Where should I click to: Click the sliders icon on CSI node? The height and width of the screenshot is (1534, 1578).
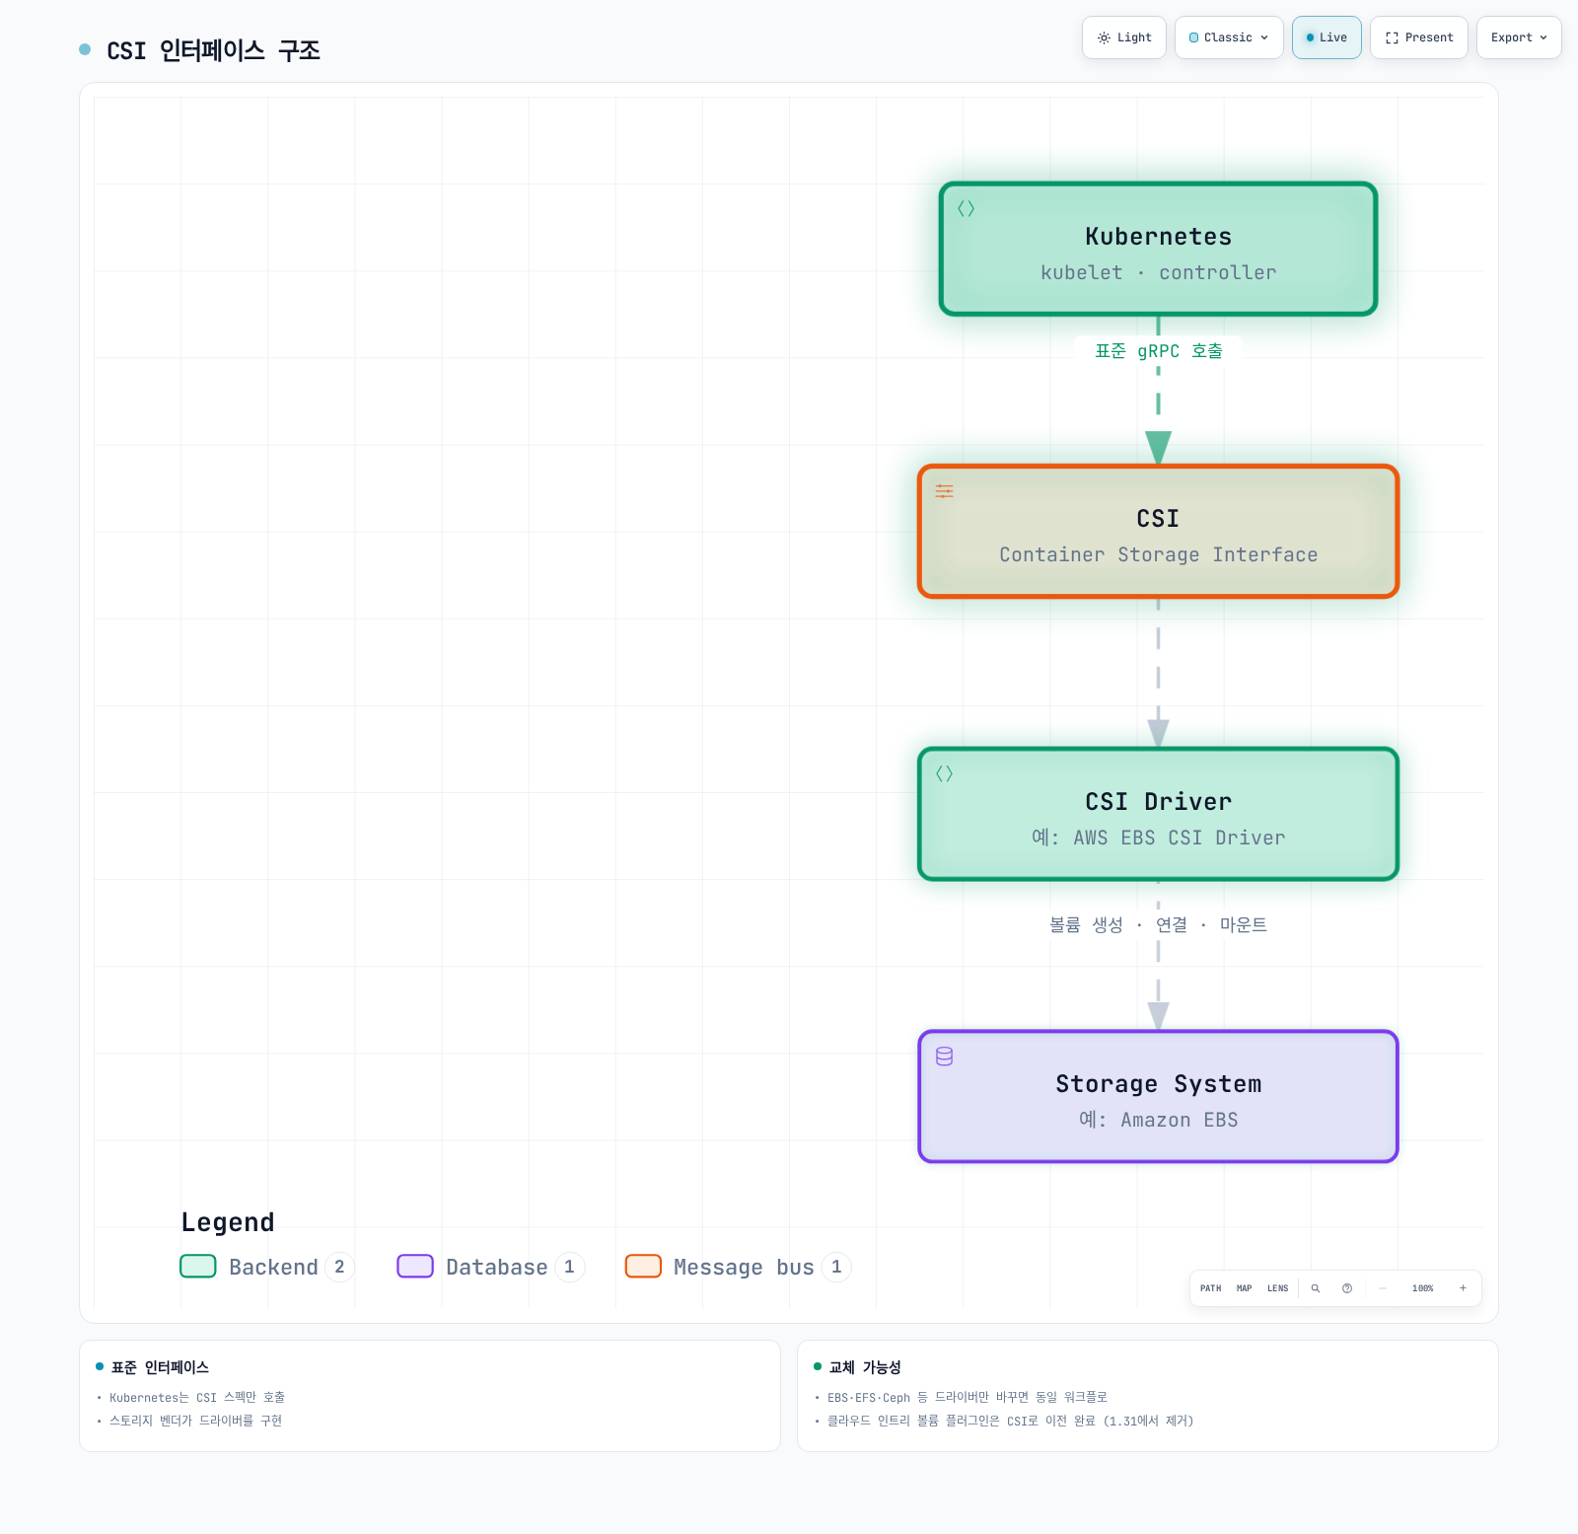point(944,491)
